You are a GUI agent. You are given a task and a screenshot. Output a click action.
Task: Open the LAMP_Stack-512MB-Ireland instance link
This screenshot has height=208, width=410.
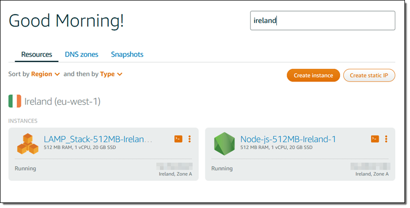(x=98, y=139)
